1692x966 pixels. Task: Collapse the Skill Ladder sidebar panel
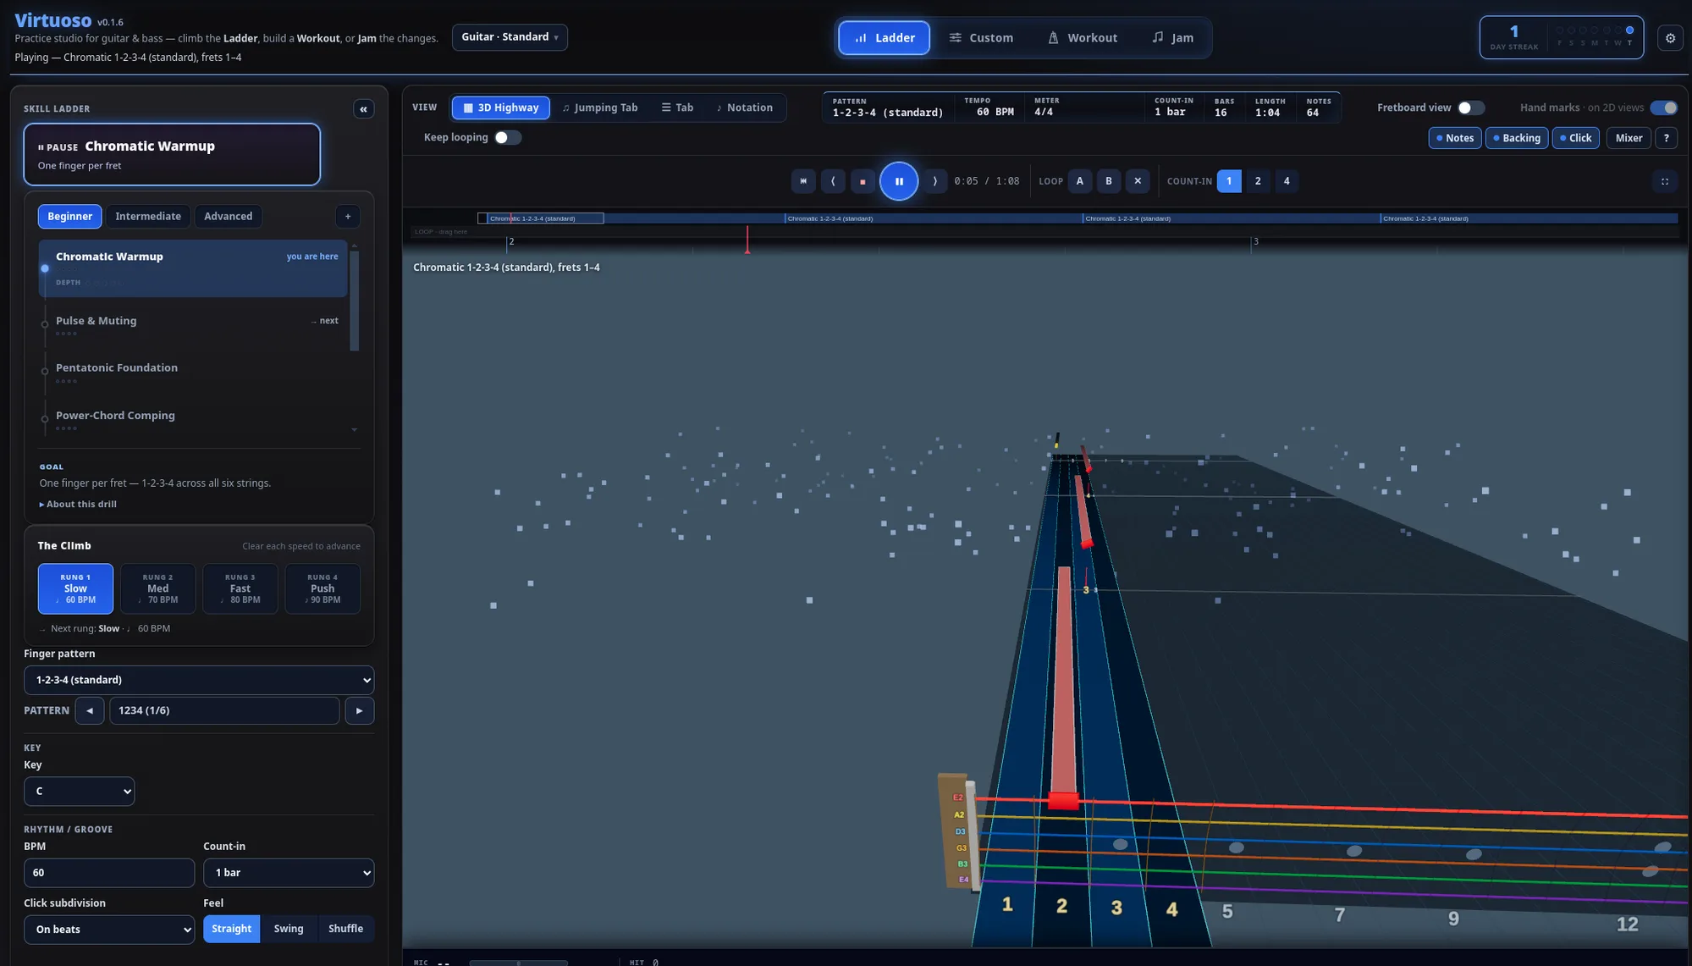364,109
